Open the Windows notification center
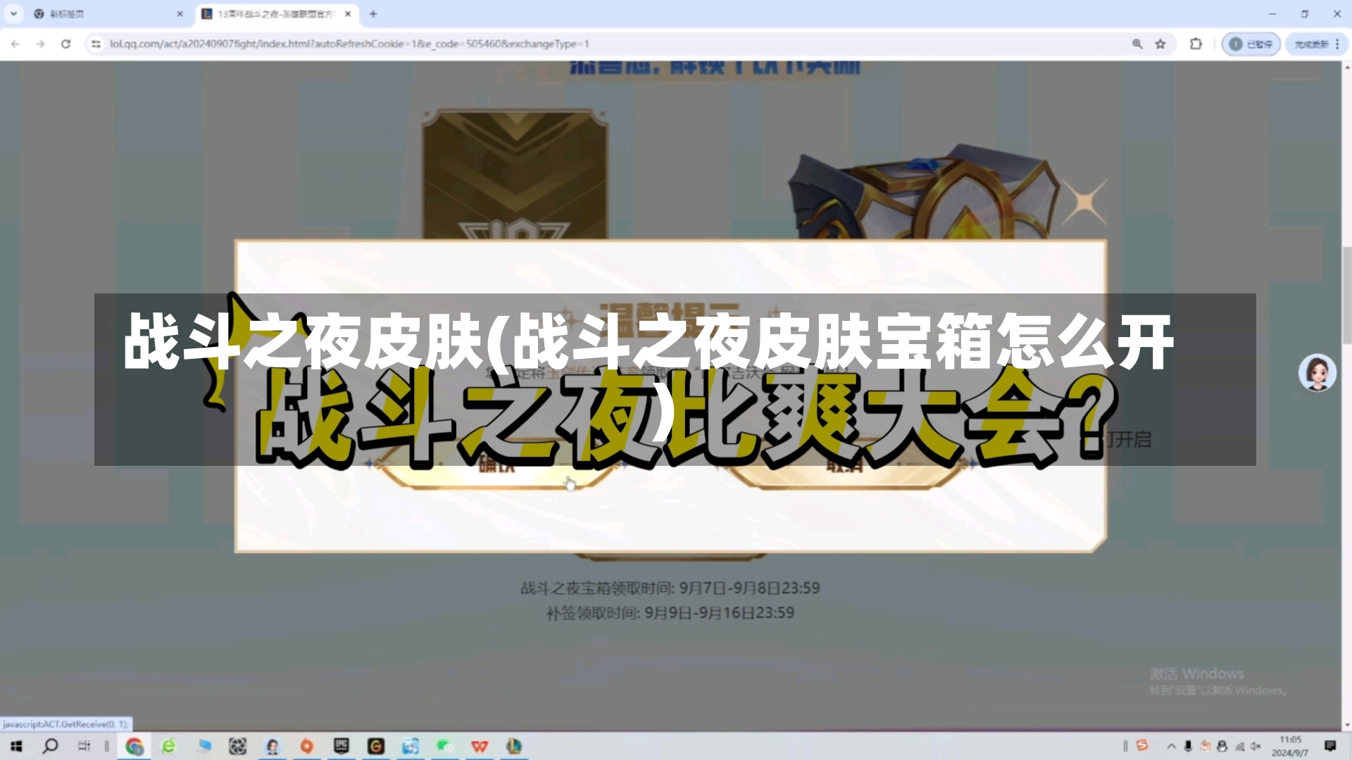The height and width of the screenshot is (760, 1352). point(1330,746)
